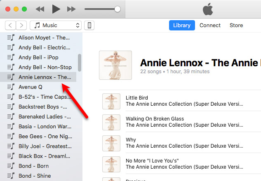
Task: Click the playlist icon beside Avenue Q
Action: (x=11, y=87)
